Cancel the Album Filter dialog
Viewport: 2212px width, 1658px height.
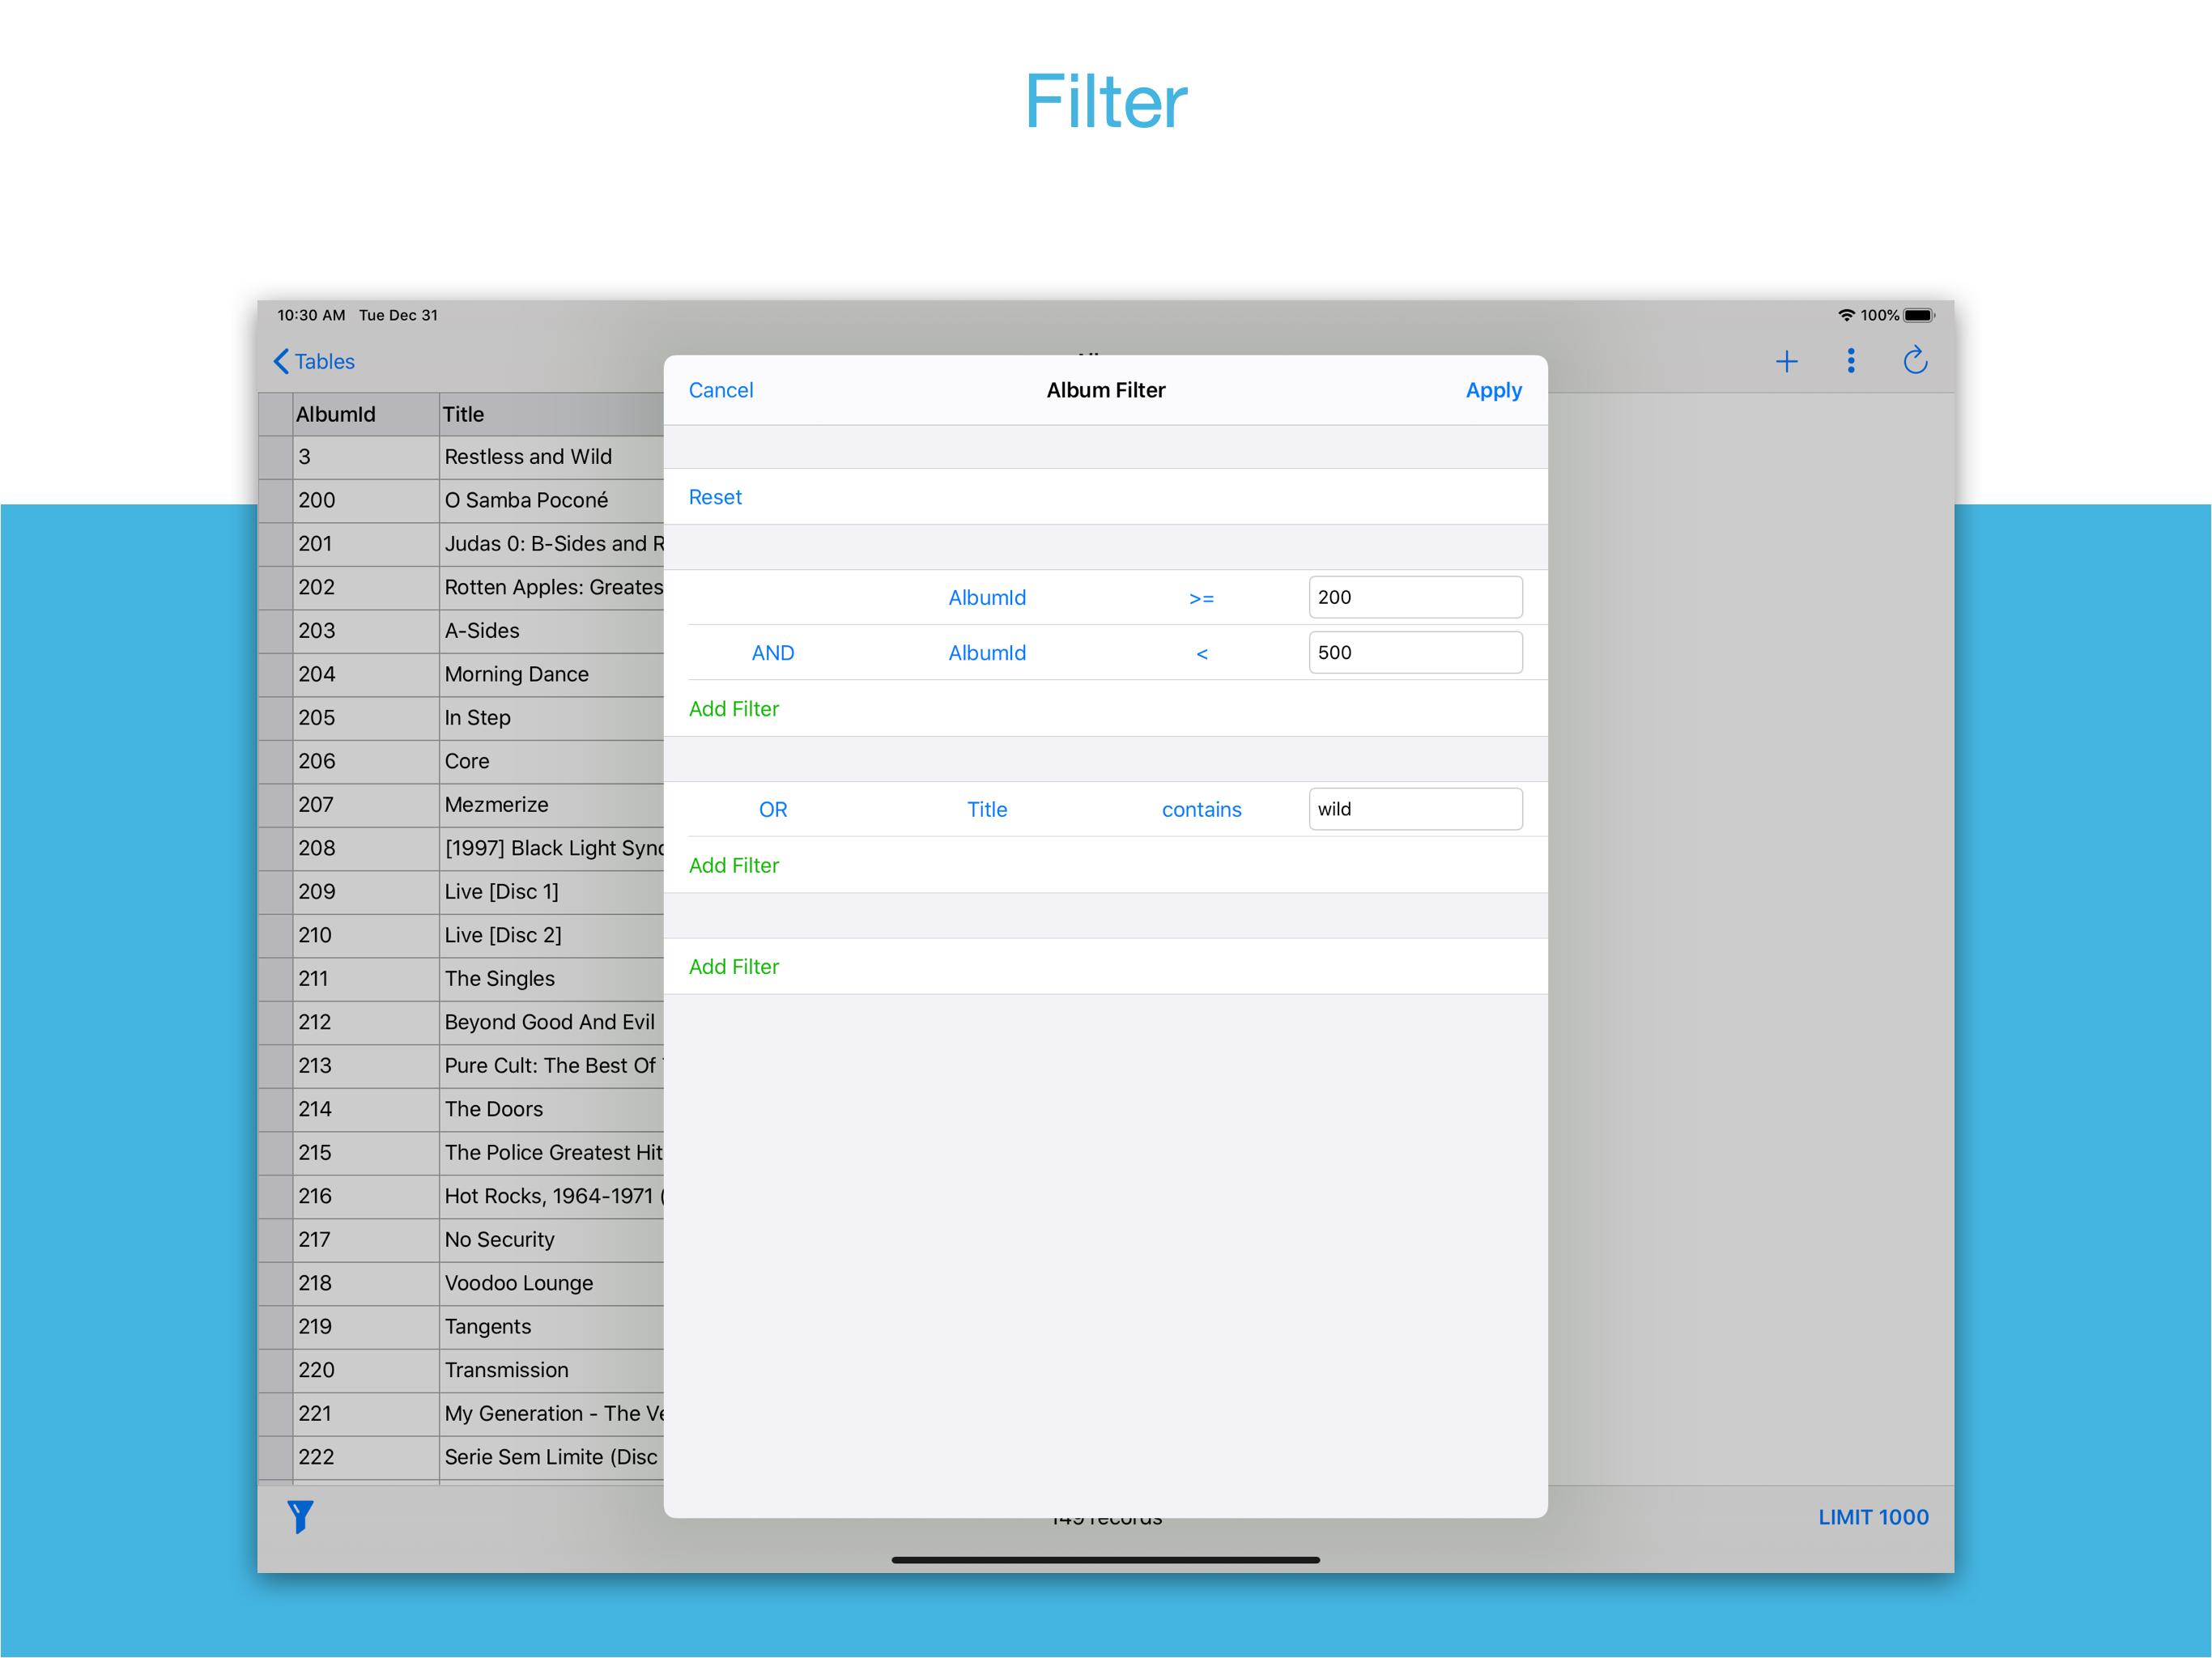720,390
